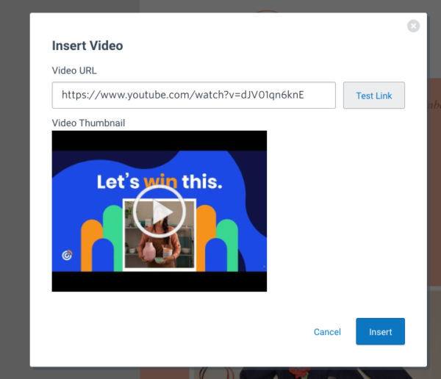Click the Insert button
The height and width of the screenshot is (379, 441).
(x=380, y=331)
